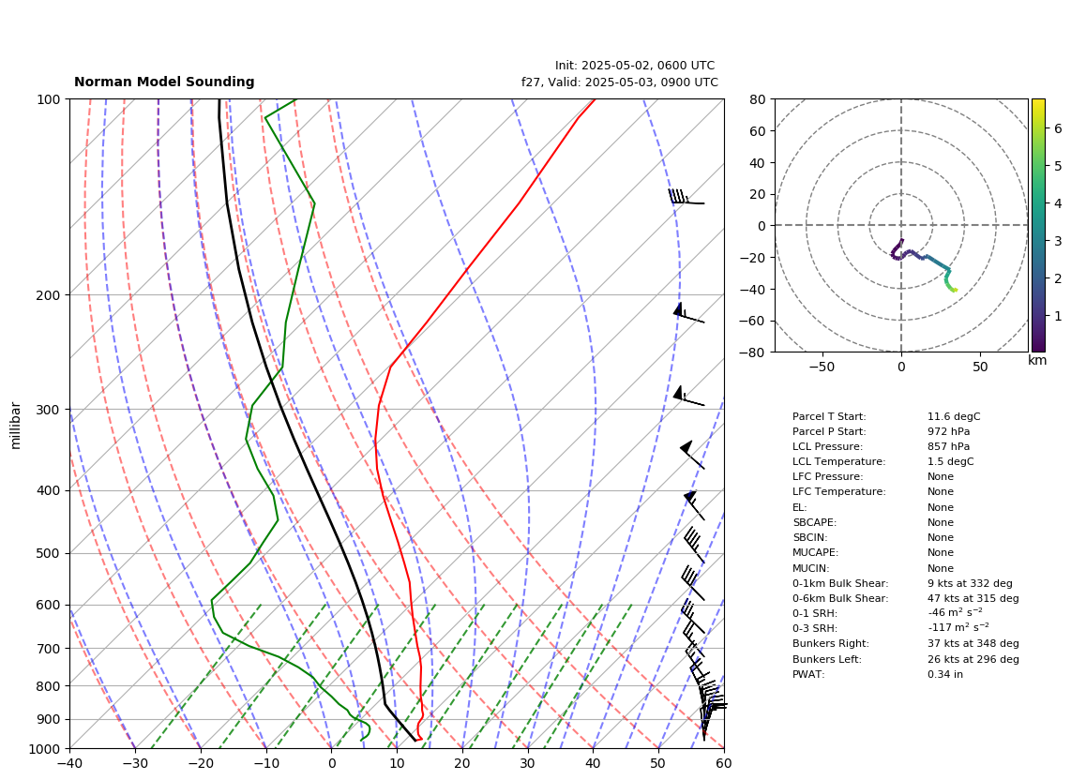Viewport: 1071px width, 780px height.
Task: Click the 'MUCIN:' label
Action: (811, 568)
